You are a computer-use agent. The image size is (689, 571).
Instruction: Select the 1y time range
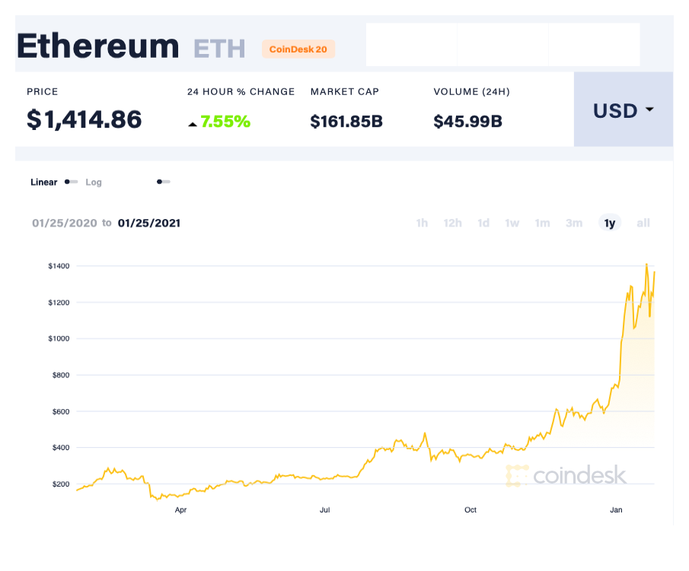coord(609,223)
